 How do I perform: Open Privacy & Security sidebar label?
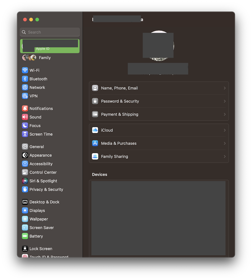pos(46,190)
